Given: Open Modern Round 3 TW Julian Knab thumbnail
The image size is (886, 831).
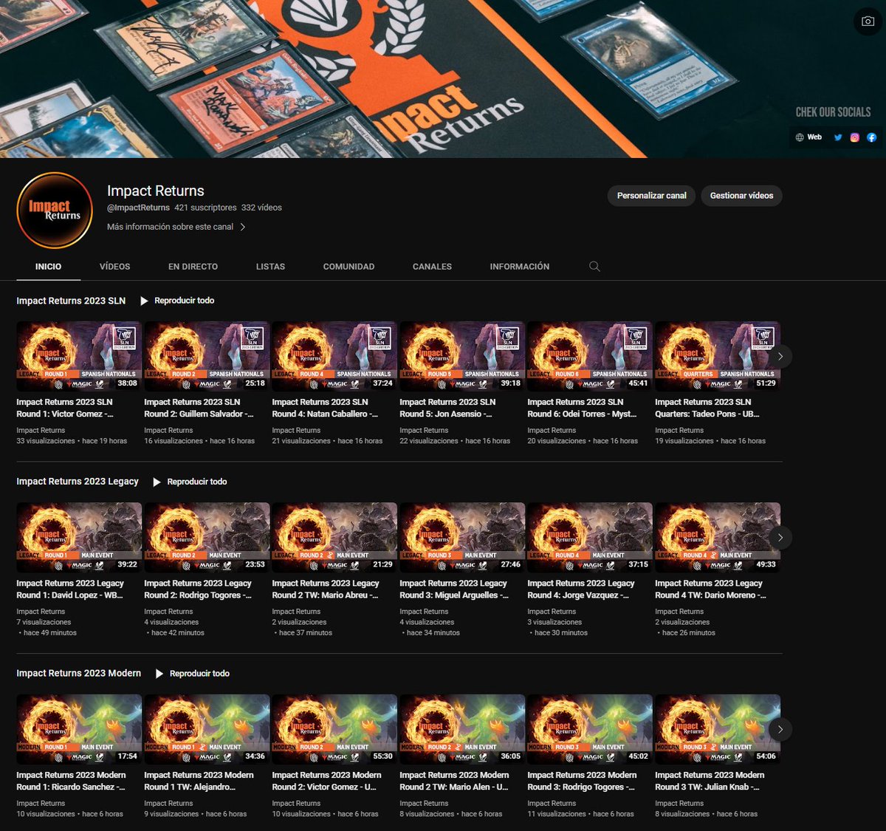Looking at the screenshot, I should click(718, 729).
